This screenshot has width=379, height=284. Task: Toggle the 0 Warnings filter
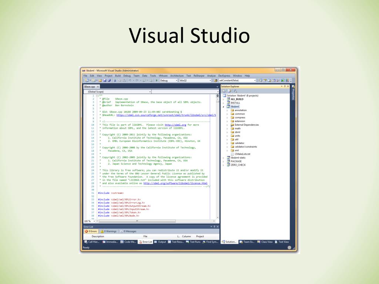tap(108, 231)
